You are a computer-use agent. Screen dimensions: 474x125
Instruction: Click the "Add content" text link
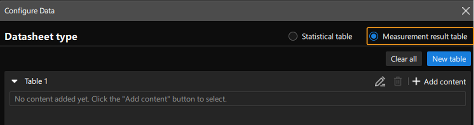pos(445,82)
